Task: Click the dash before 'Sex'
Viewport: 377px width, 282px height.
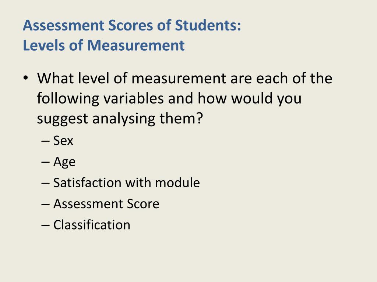Action: click(x=45, y=141)
